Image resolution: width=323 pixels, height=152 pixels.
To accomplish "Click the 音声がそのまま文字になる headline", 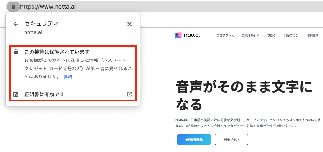I will click(244, 96).
